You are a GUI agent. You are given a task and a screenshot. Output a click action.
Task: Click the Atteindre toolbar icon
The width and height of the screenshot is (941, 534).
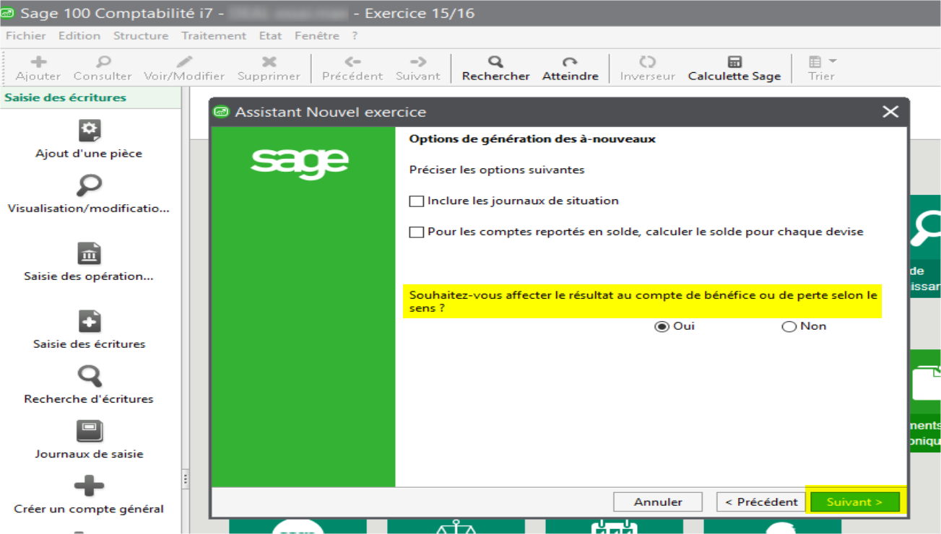coord(570,62)
